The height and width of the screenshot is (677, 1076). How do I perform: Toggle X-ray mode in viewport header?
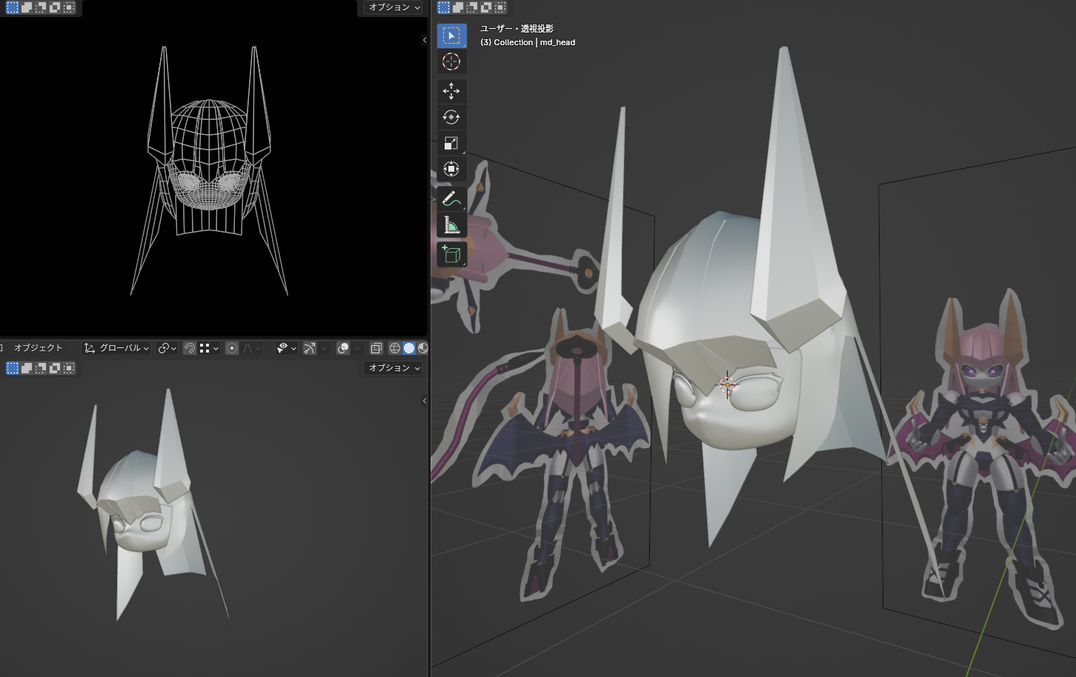[376, 348]
